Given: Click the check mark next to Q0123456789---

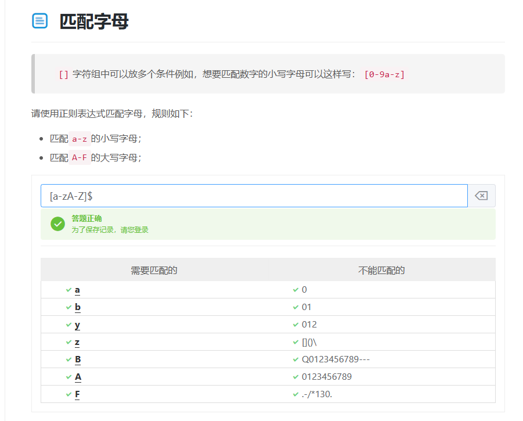Looking at the screenshot, I should pos(295,359).
